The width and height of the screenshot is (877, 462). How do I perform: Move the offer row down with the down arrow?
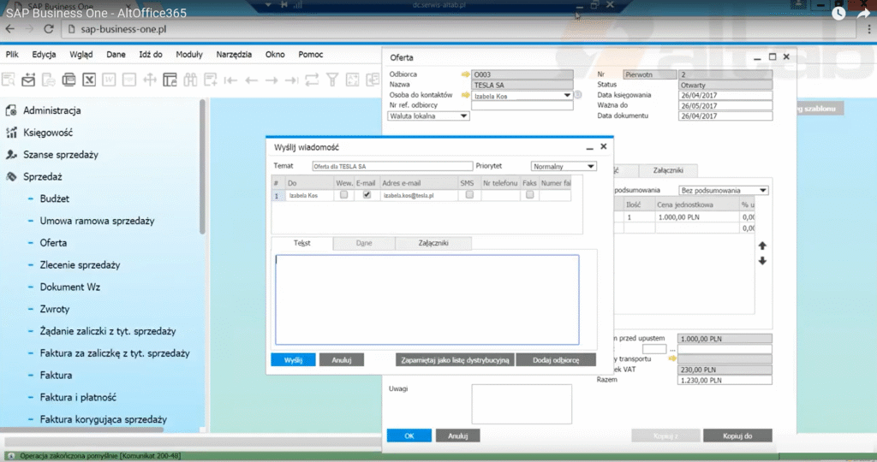(x=762, y=261)
